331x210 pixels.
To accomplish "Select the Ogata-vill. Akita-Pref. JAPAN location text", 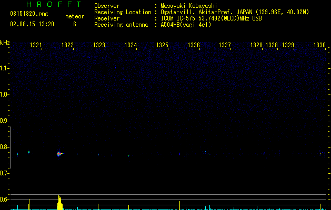I will point(235,12).
